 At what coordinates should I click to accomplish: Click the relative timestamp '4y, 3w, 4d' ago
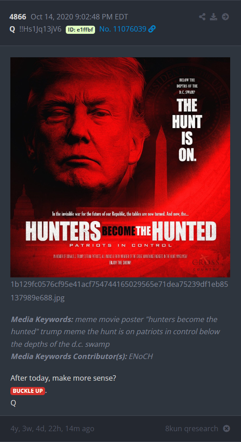point(52,428)
